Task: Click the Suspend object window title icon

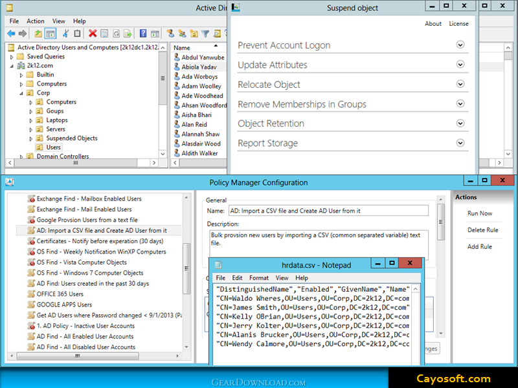Action: coord(236,7)
